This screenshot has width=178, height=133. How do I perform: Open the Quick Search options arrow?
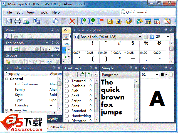click(x=124, y=13)
